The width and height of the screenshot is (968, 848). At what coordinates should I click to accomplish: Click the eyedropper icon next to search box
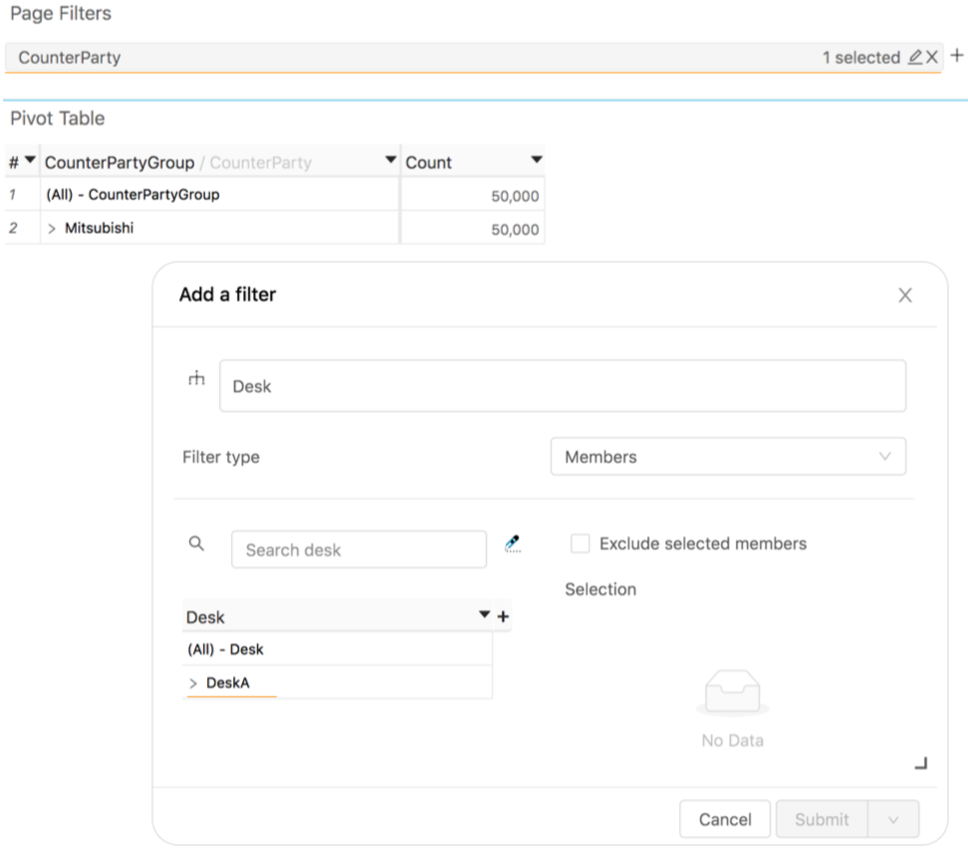pyautogui.click(x=513, y=543)
